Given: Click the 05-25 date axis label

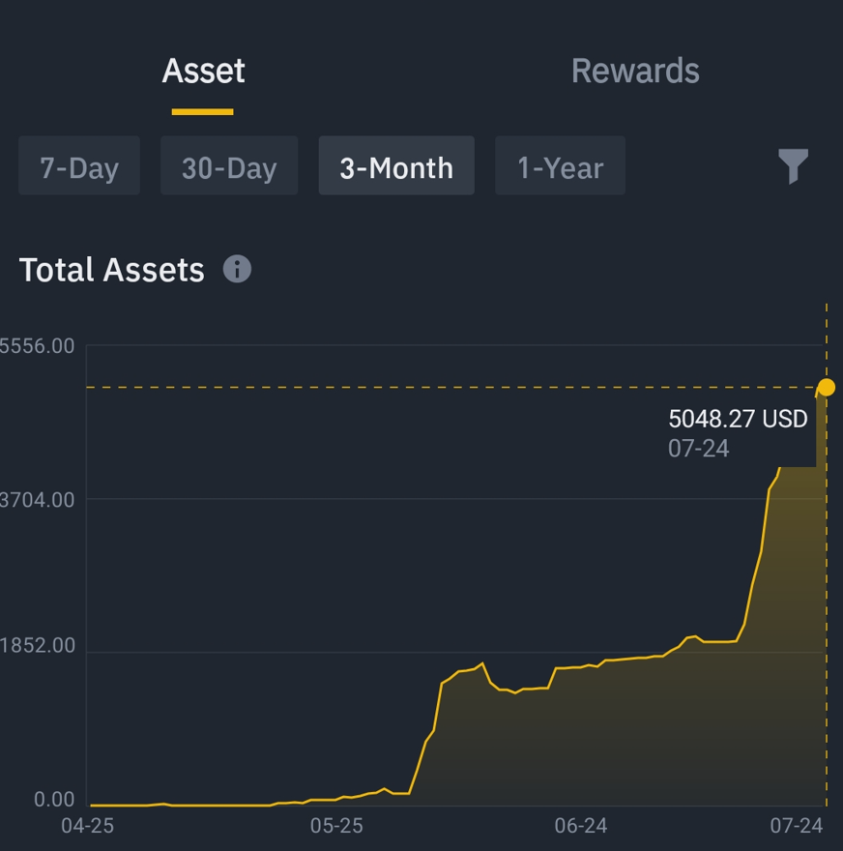Looking at the screenshot, I should tap(336, 826).
